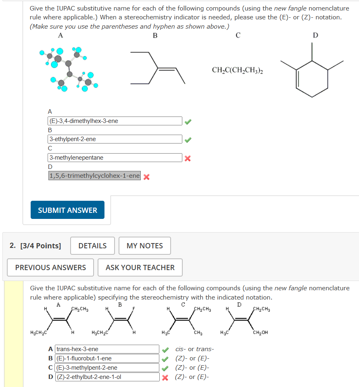
Task: Open the DETAILS tab
Action: (x=92, y=246)
